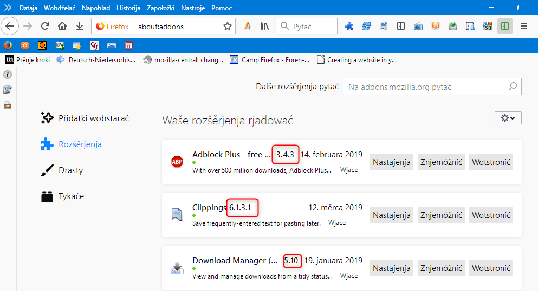Select Drasty in the sidebar
538x291 pixels.
70,170
